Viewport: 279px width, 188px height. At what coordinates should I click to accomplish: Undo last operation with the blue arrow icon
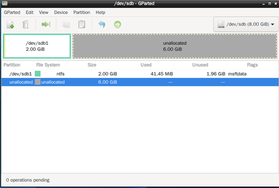point(102,24)
